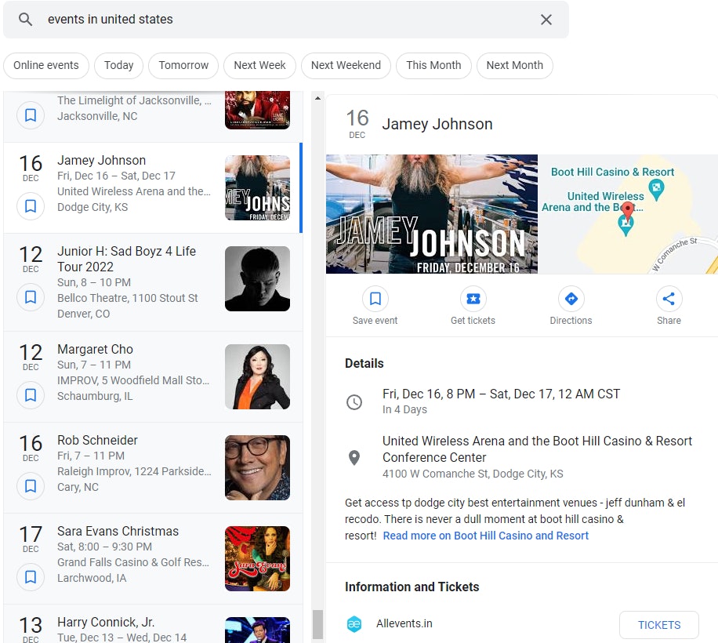The image size is (718, 643).
Task: Open the Rob Schneider thumbnail image
Action: tap(257, 467)
